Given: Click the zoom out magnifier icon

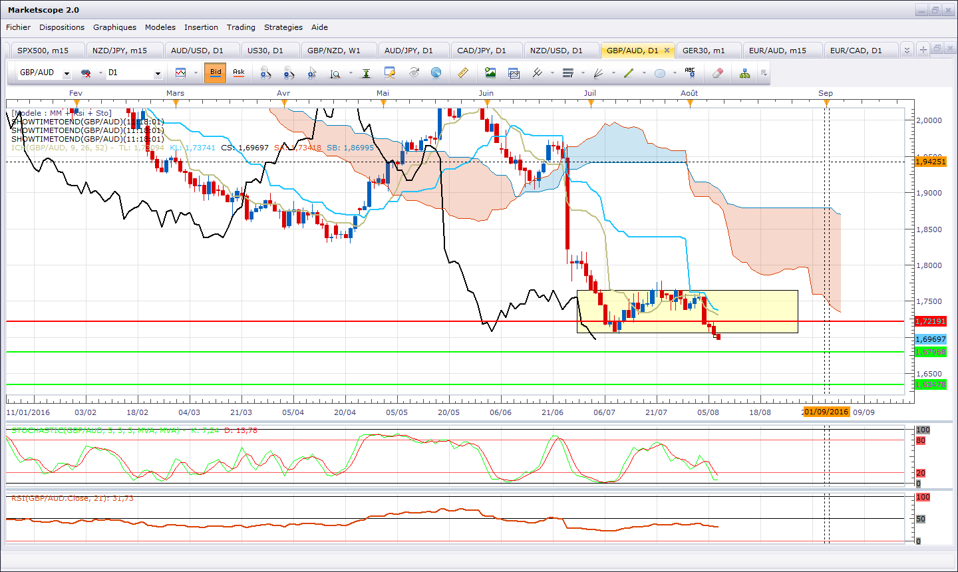Looking at the screenshot, I should (288, 73).
